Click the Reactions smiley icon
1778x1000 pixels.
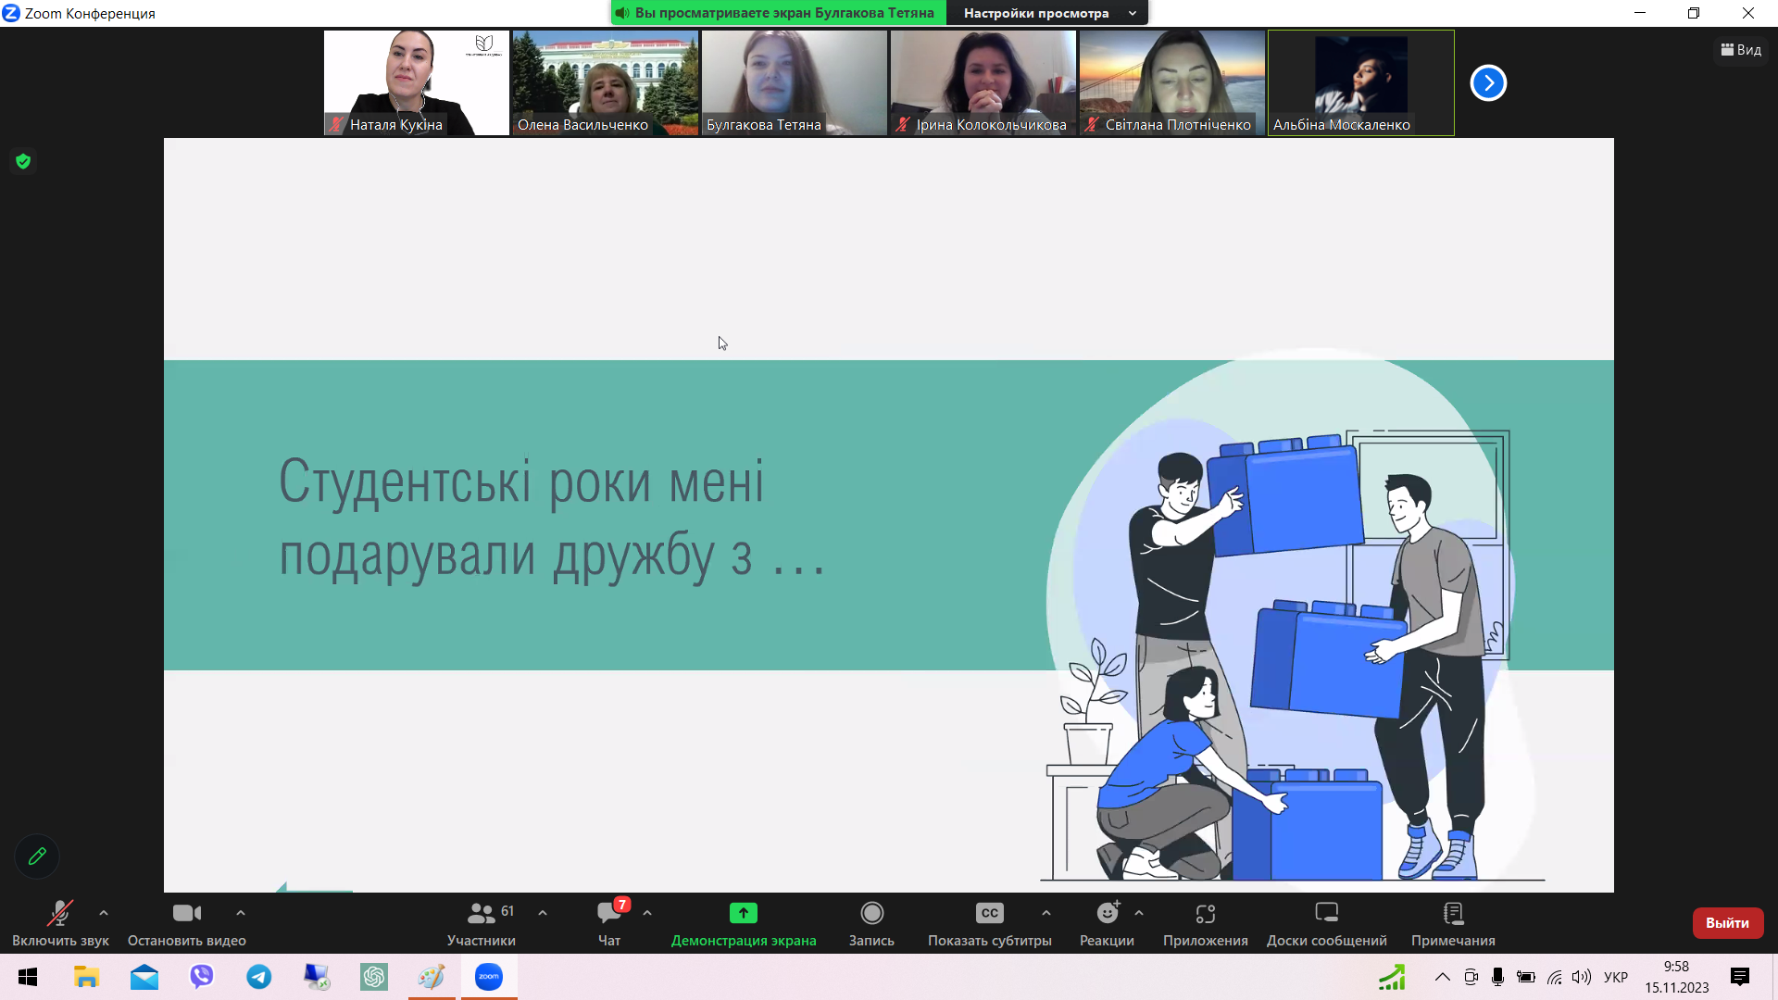click(x=1107, y=914)
